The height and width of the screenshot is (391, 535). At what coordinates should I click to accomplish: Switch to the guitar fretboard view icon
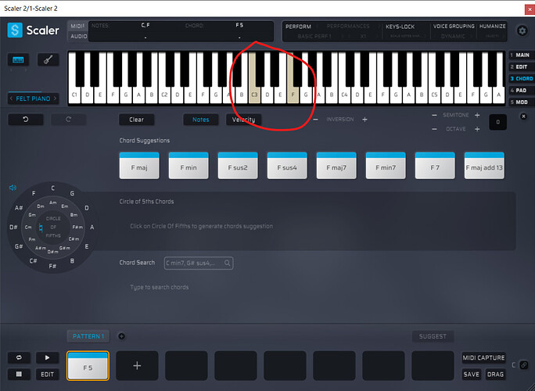pos(48,60)
